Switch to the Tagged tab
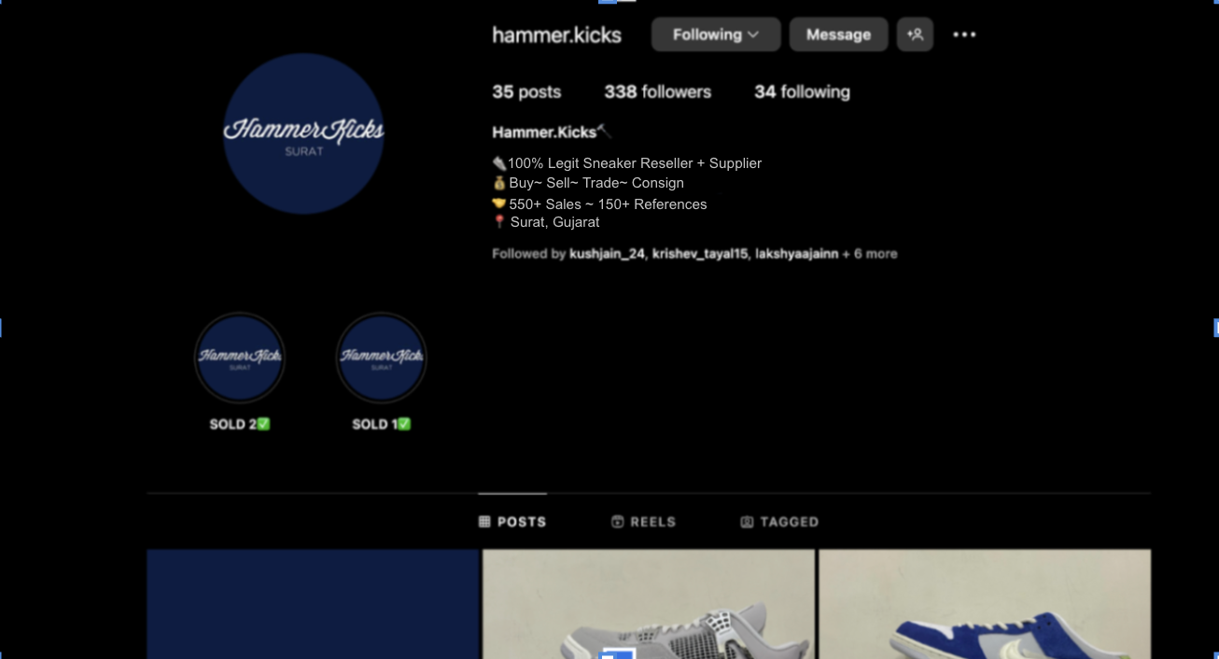 point(779,522)
